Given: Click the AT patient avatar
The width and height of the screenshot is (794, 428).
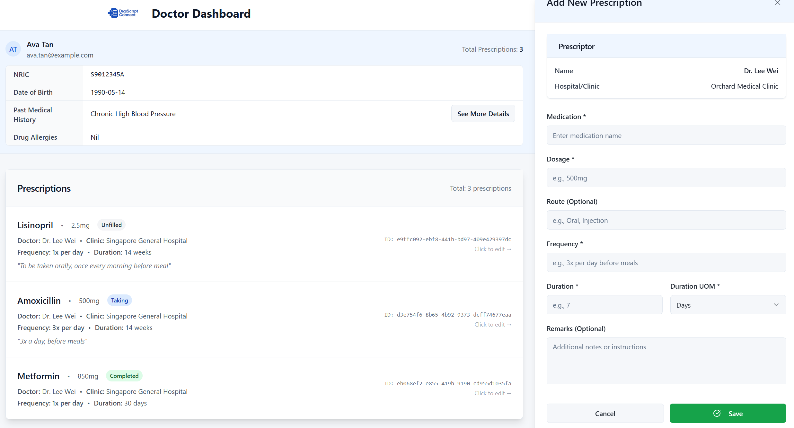Looking at the screenshot, I should click(13, 49).
